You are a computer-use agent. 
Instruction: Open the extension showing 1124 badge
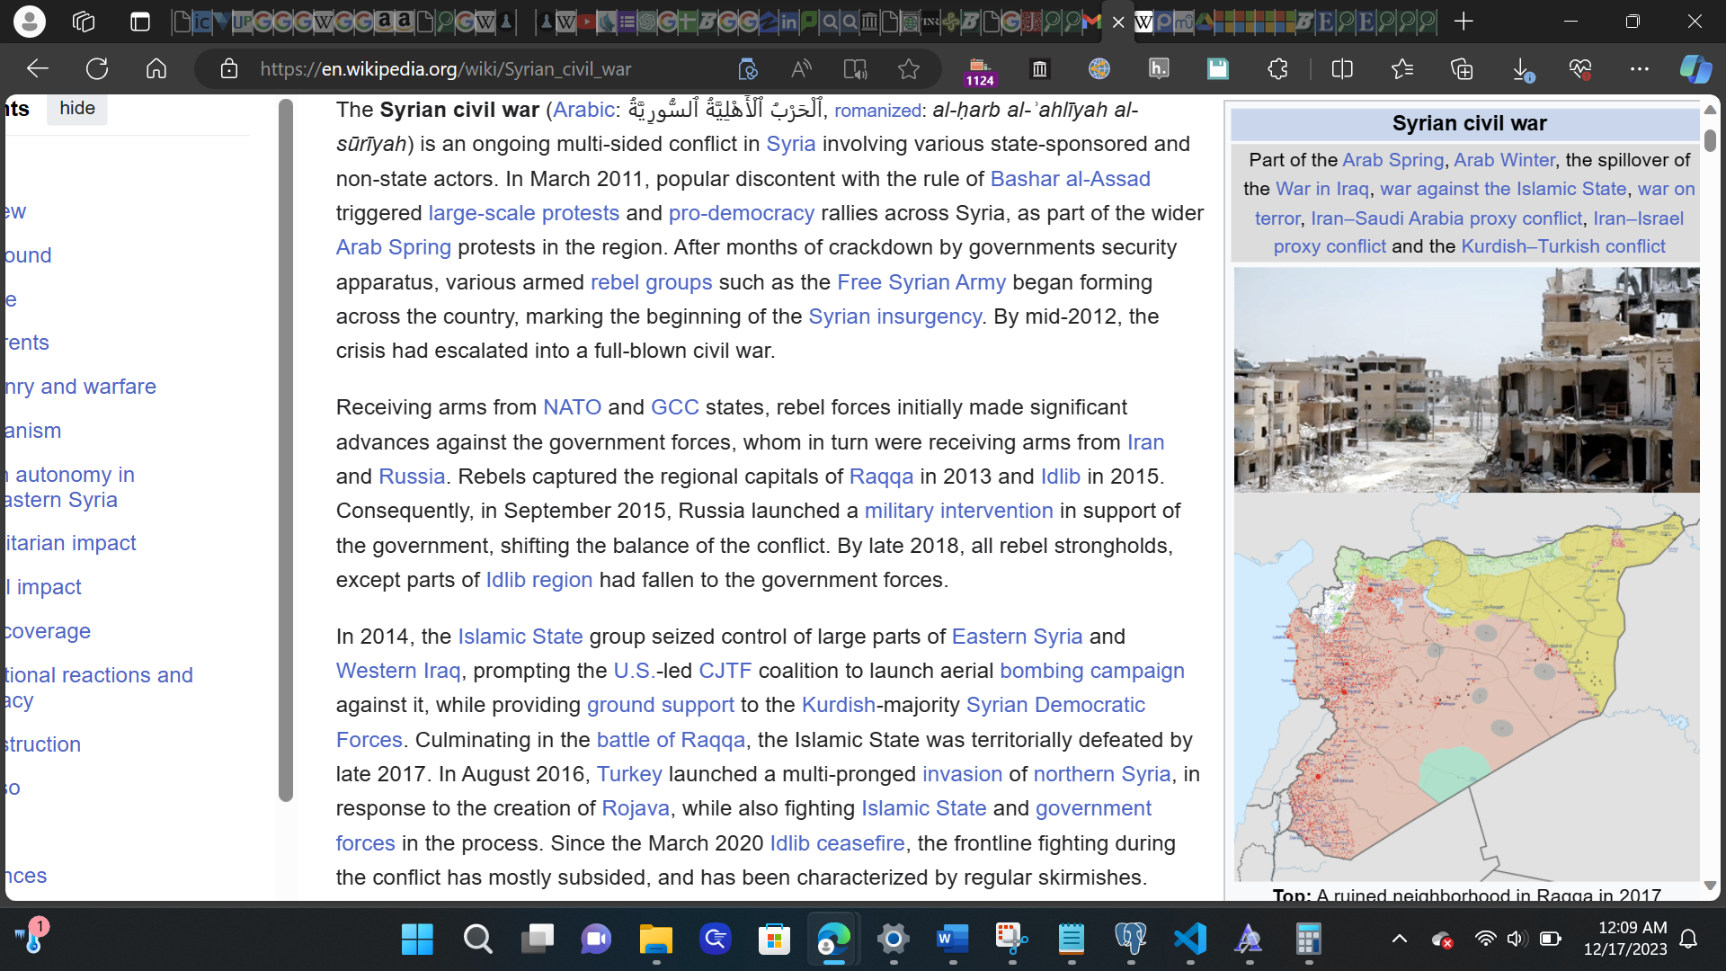coord(980,70)
